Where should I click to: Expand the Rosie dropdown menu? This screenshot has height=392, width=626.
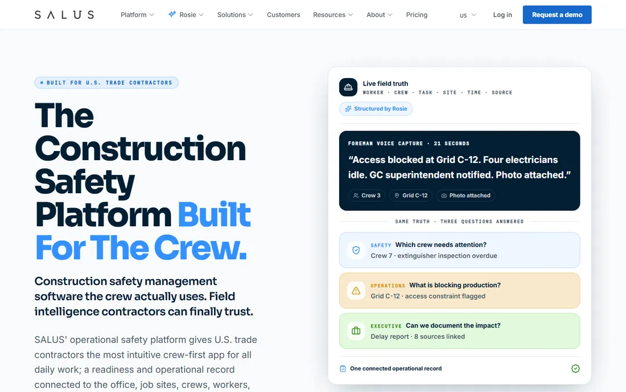(x=186, y=15)
